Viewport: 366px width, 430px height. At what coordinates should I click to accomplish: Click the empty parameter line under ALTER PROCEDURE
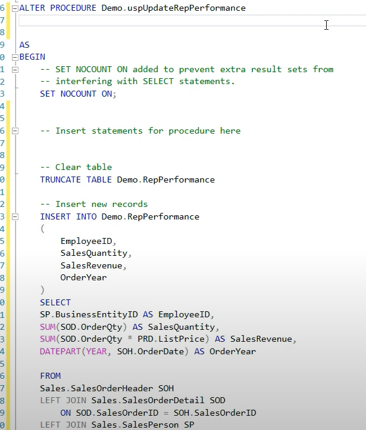coord(192,20)
